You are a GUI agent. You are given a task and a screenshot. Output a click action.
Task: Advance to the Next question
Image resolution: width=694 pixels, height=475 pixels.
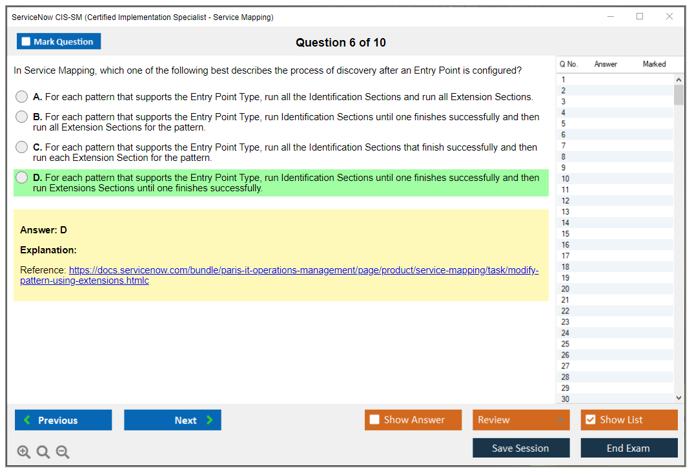(x=172, y=420)
